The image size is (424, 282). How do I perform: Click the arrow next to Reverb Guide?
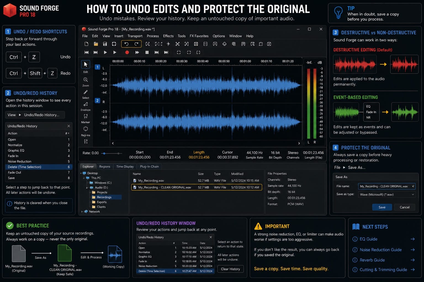(413, 260)
